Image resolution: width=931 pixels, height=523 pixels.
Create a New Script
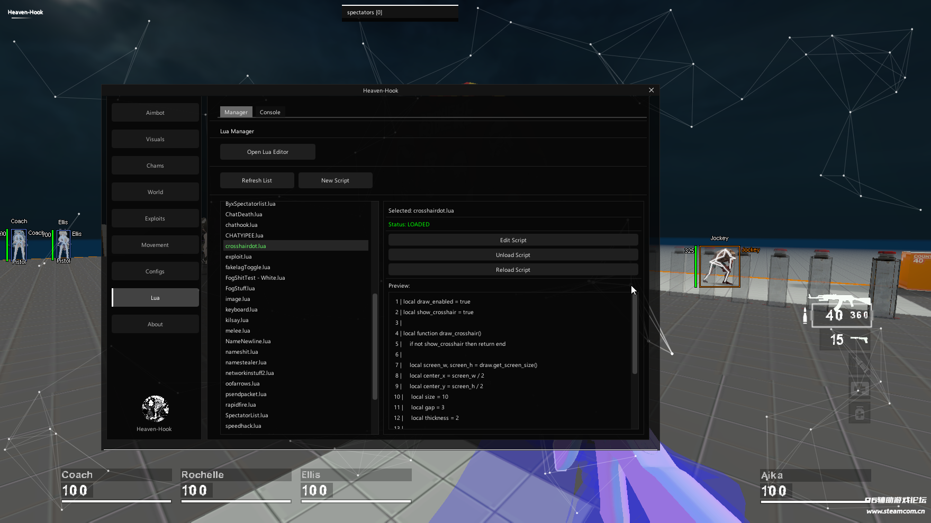click(x=335, y=180)
